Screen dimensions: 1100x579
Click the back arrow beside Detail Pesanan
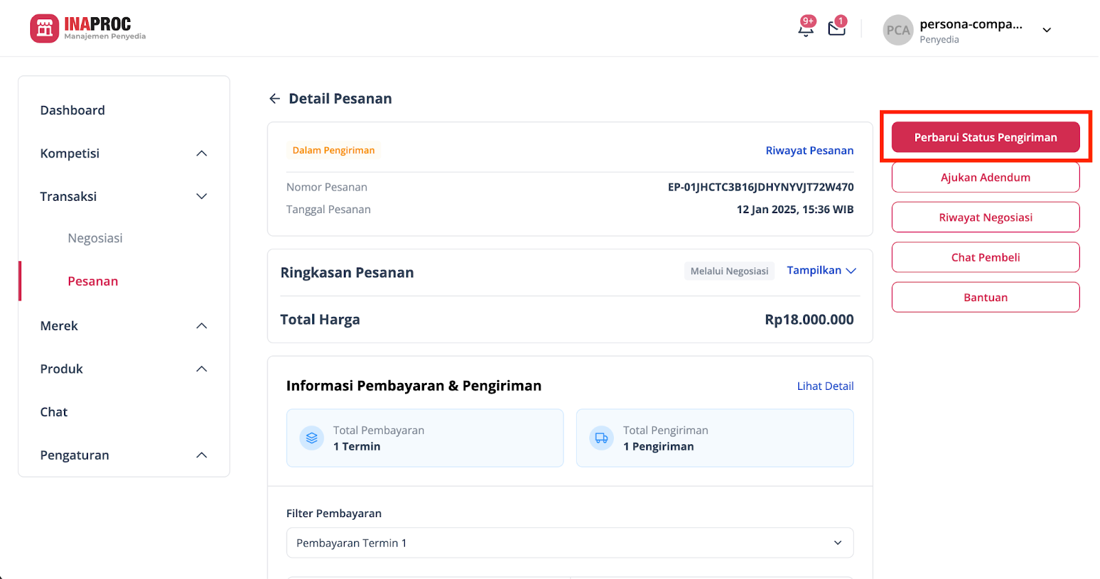pyautogui.click(x=274, y=99)
